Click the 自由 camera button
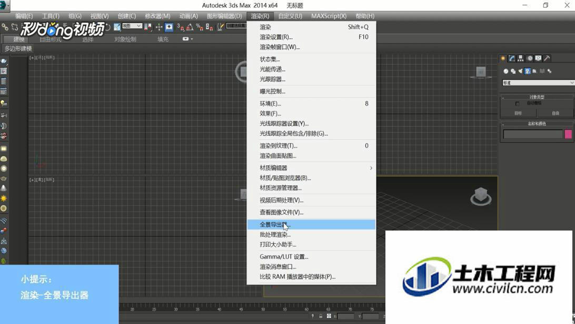Viewport: 575px width, 324px height. coord(556,113)
